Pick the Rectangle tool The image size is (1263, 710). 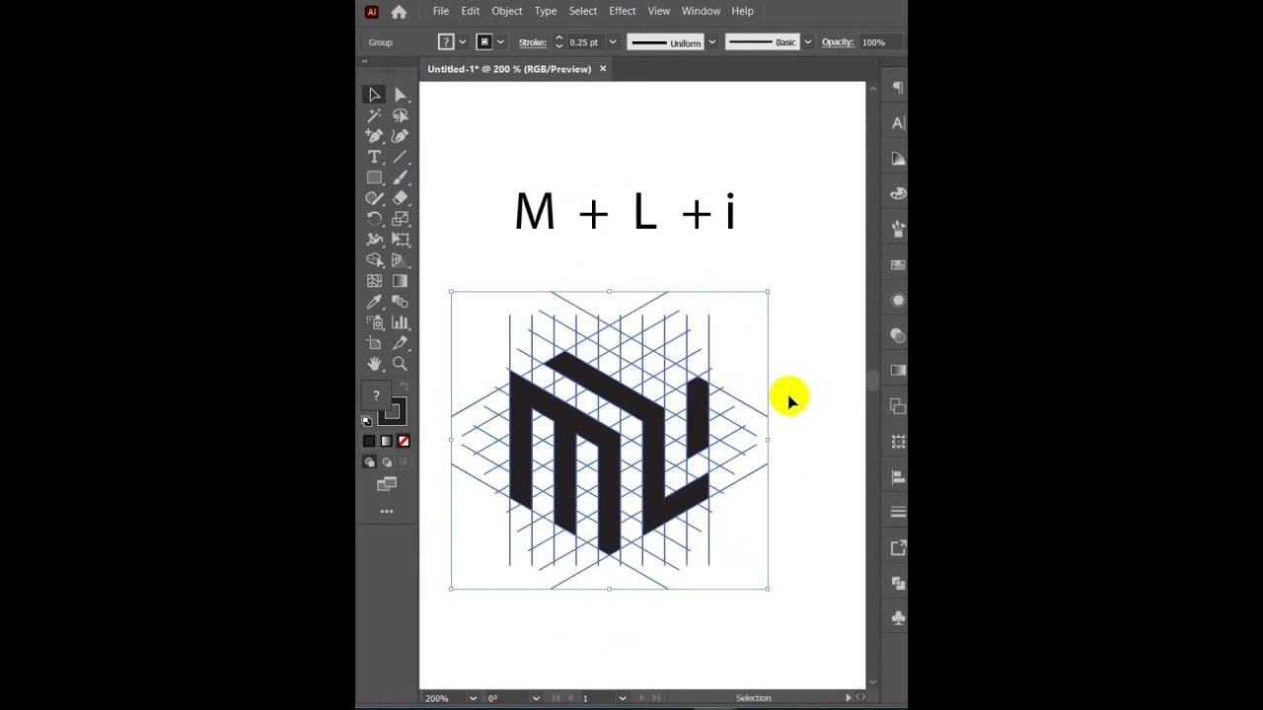click(374, 177)
